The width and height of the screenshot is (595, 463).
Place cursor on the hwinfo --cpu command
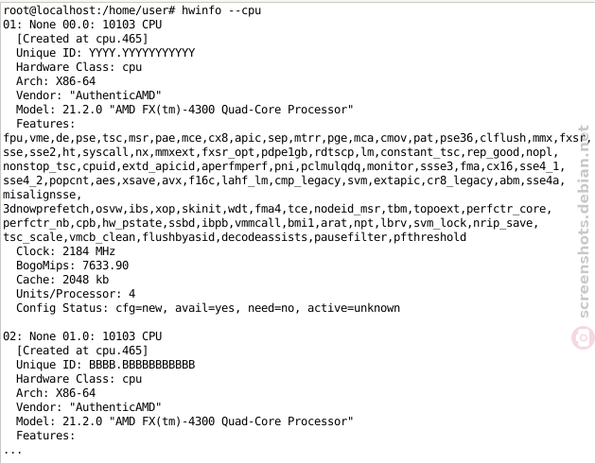pyautogui.click(x=221, y=10)
